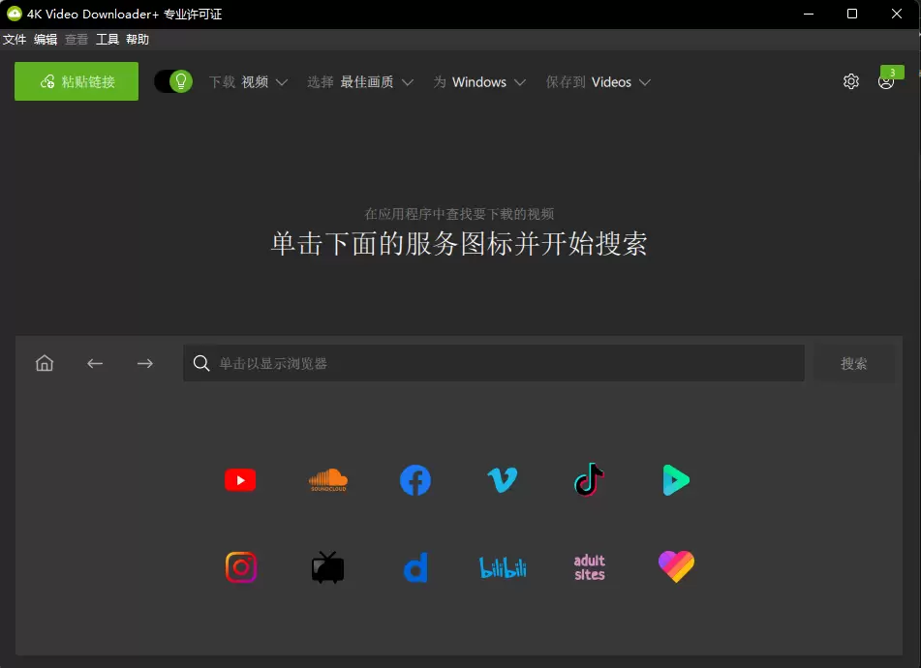Click 搜索 search button
The width and height of the screenshot is (921, 668).
tap(854, 363)
